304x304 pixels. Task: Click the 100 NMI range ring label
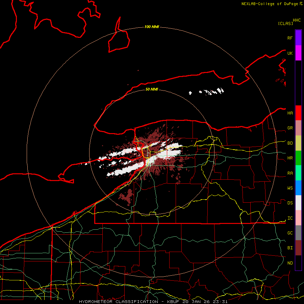pos(152,27)
